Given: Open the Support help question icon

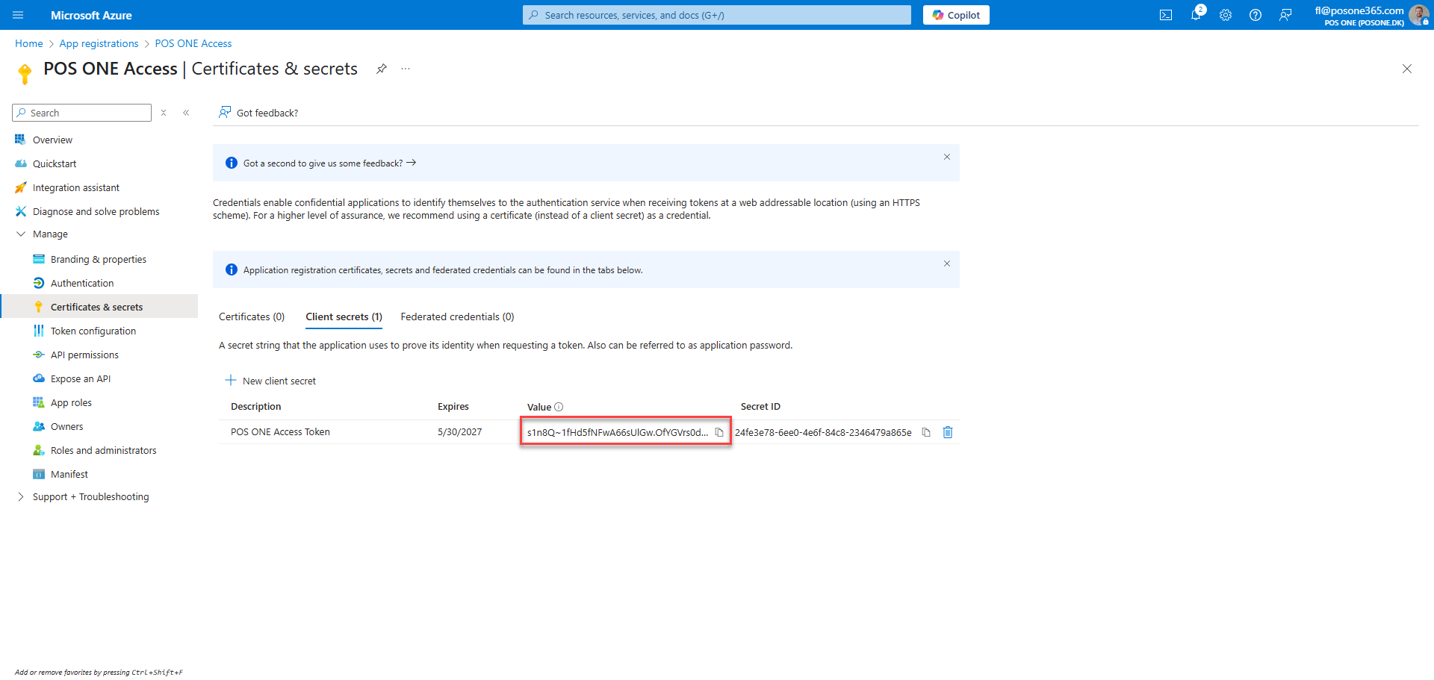Looking at the screenshot, I should tap(1255, 15).
